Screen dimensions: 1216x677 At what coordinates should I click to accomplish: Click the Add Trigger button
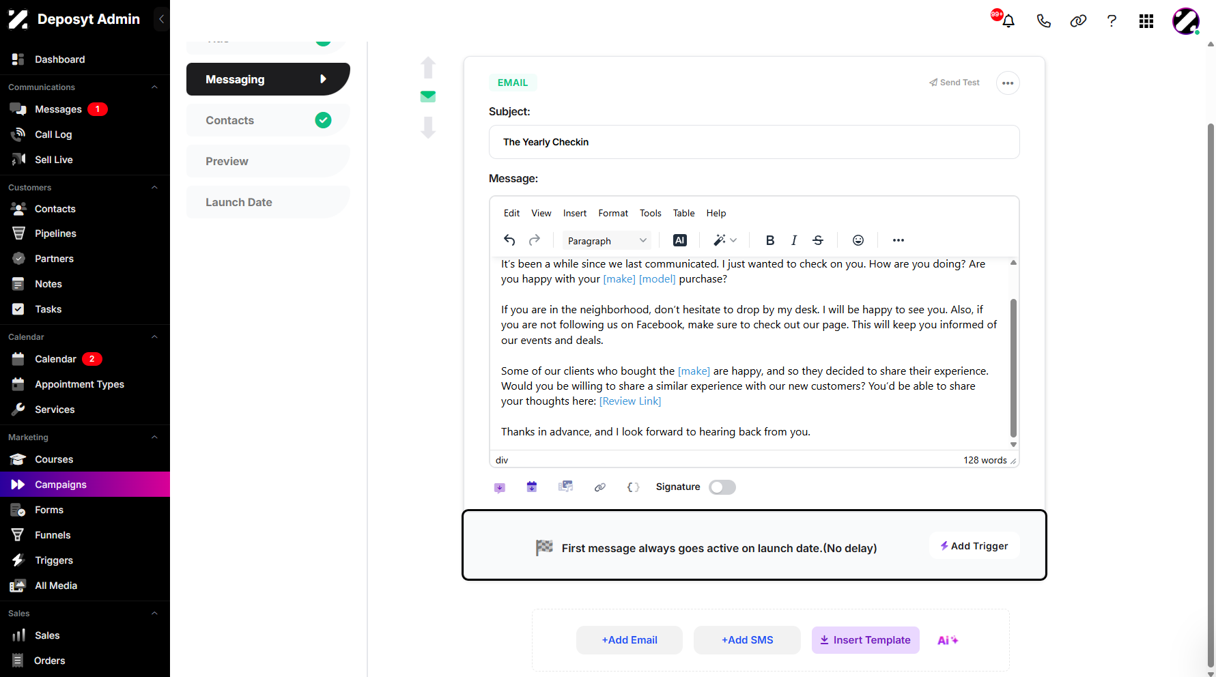974,546
